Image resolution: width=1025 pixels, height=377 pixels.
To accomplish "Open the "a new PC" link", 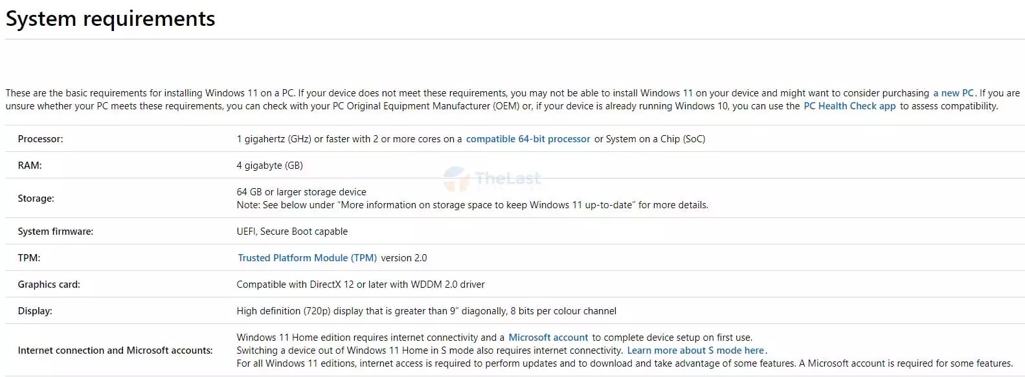I will (953, 93).
